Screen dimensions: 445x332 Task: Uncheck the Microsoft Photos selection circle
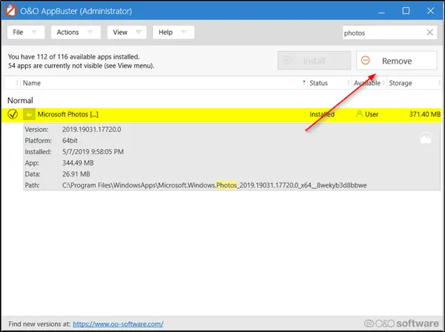tap(13, 114)
